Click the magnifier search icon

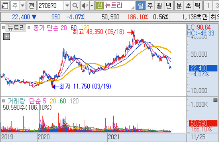coord(75,6)
